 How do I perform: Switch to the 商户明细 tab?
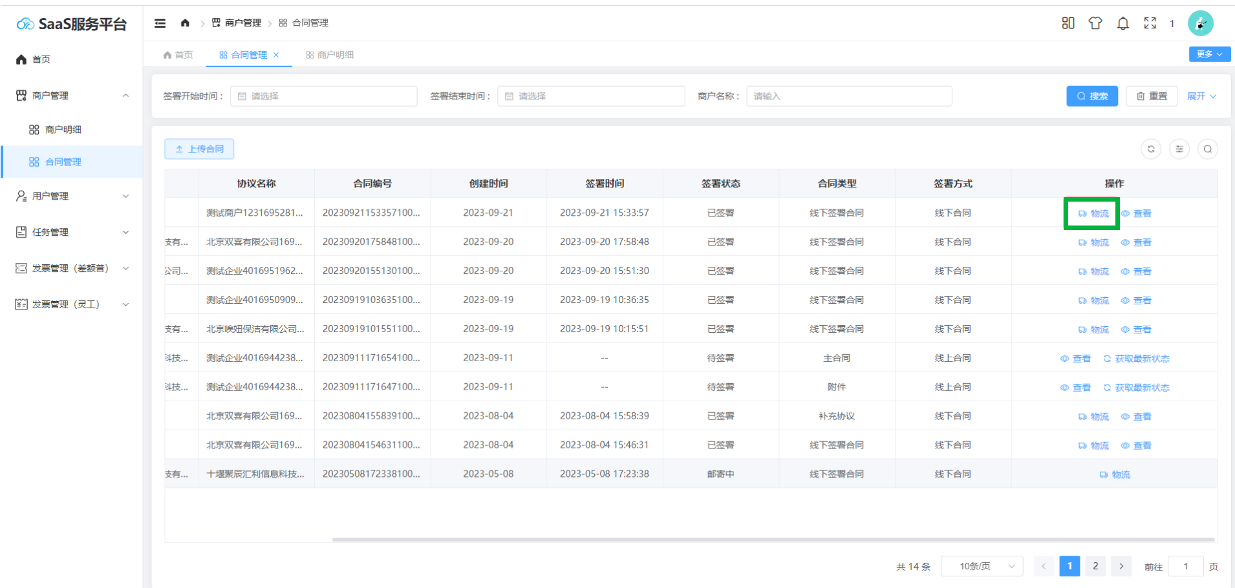(330, 55)
